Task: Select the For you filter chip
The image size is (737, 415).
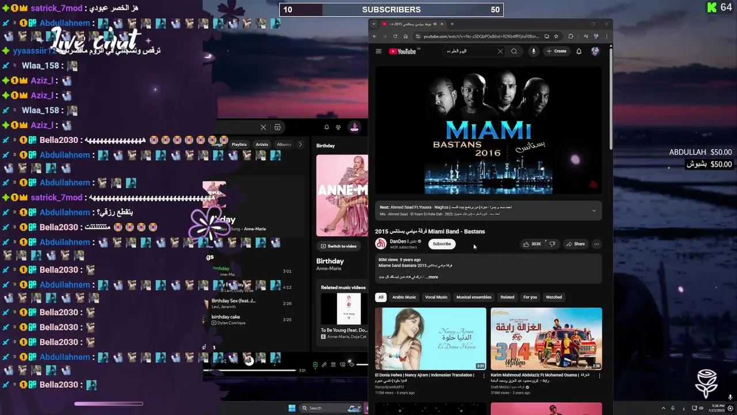Action: (530, 297)
